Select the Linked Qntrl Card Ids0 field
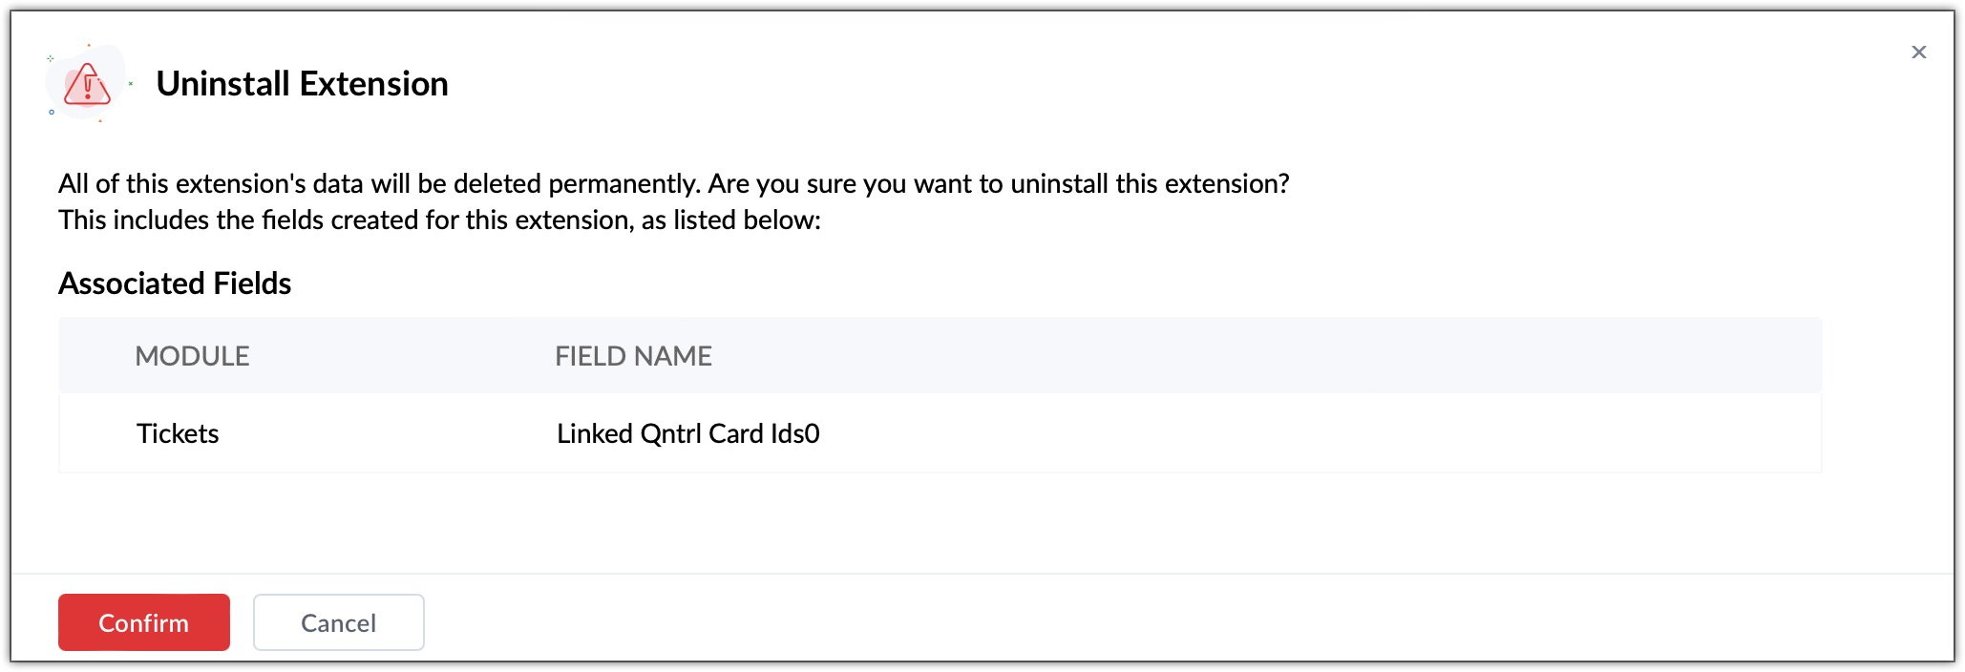 687,433
